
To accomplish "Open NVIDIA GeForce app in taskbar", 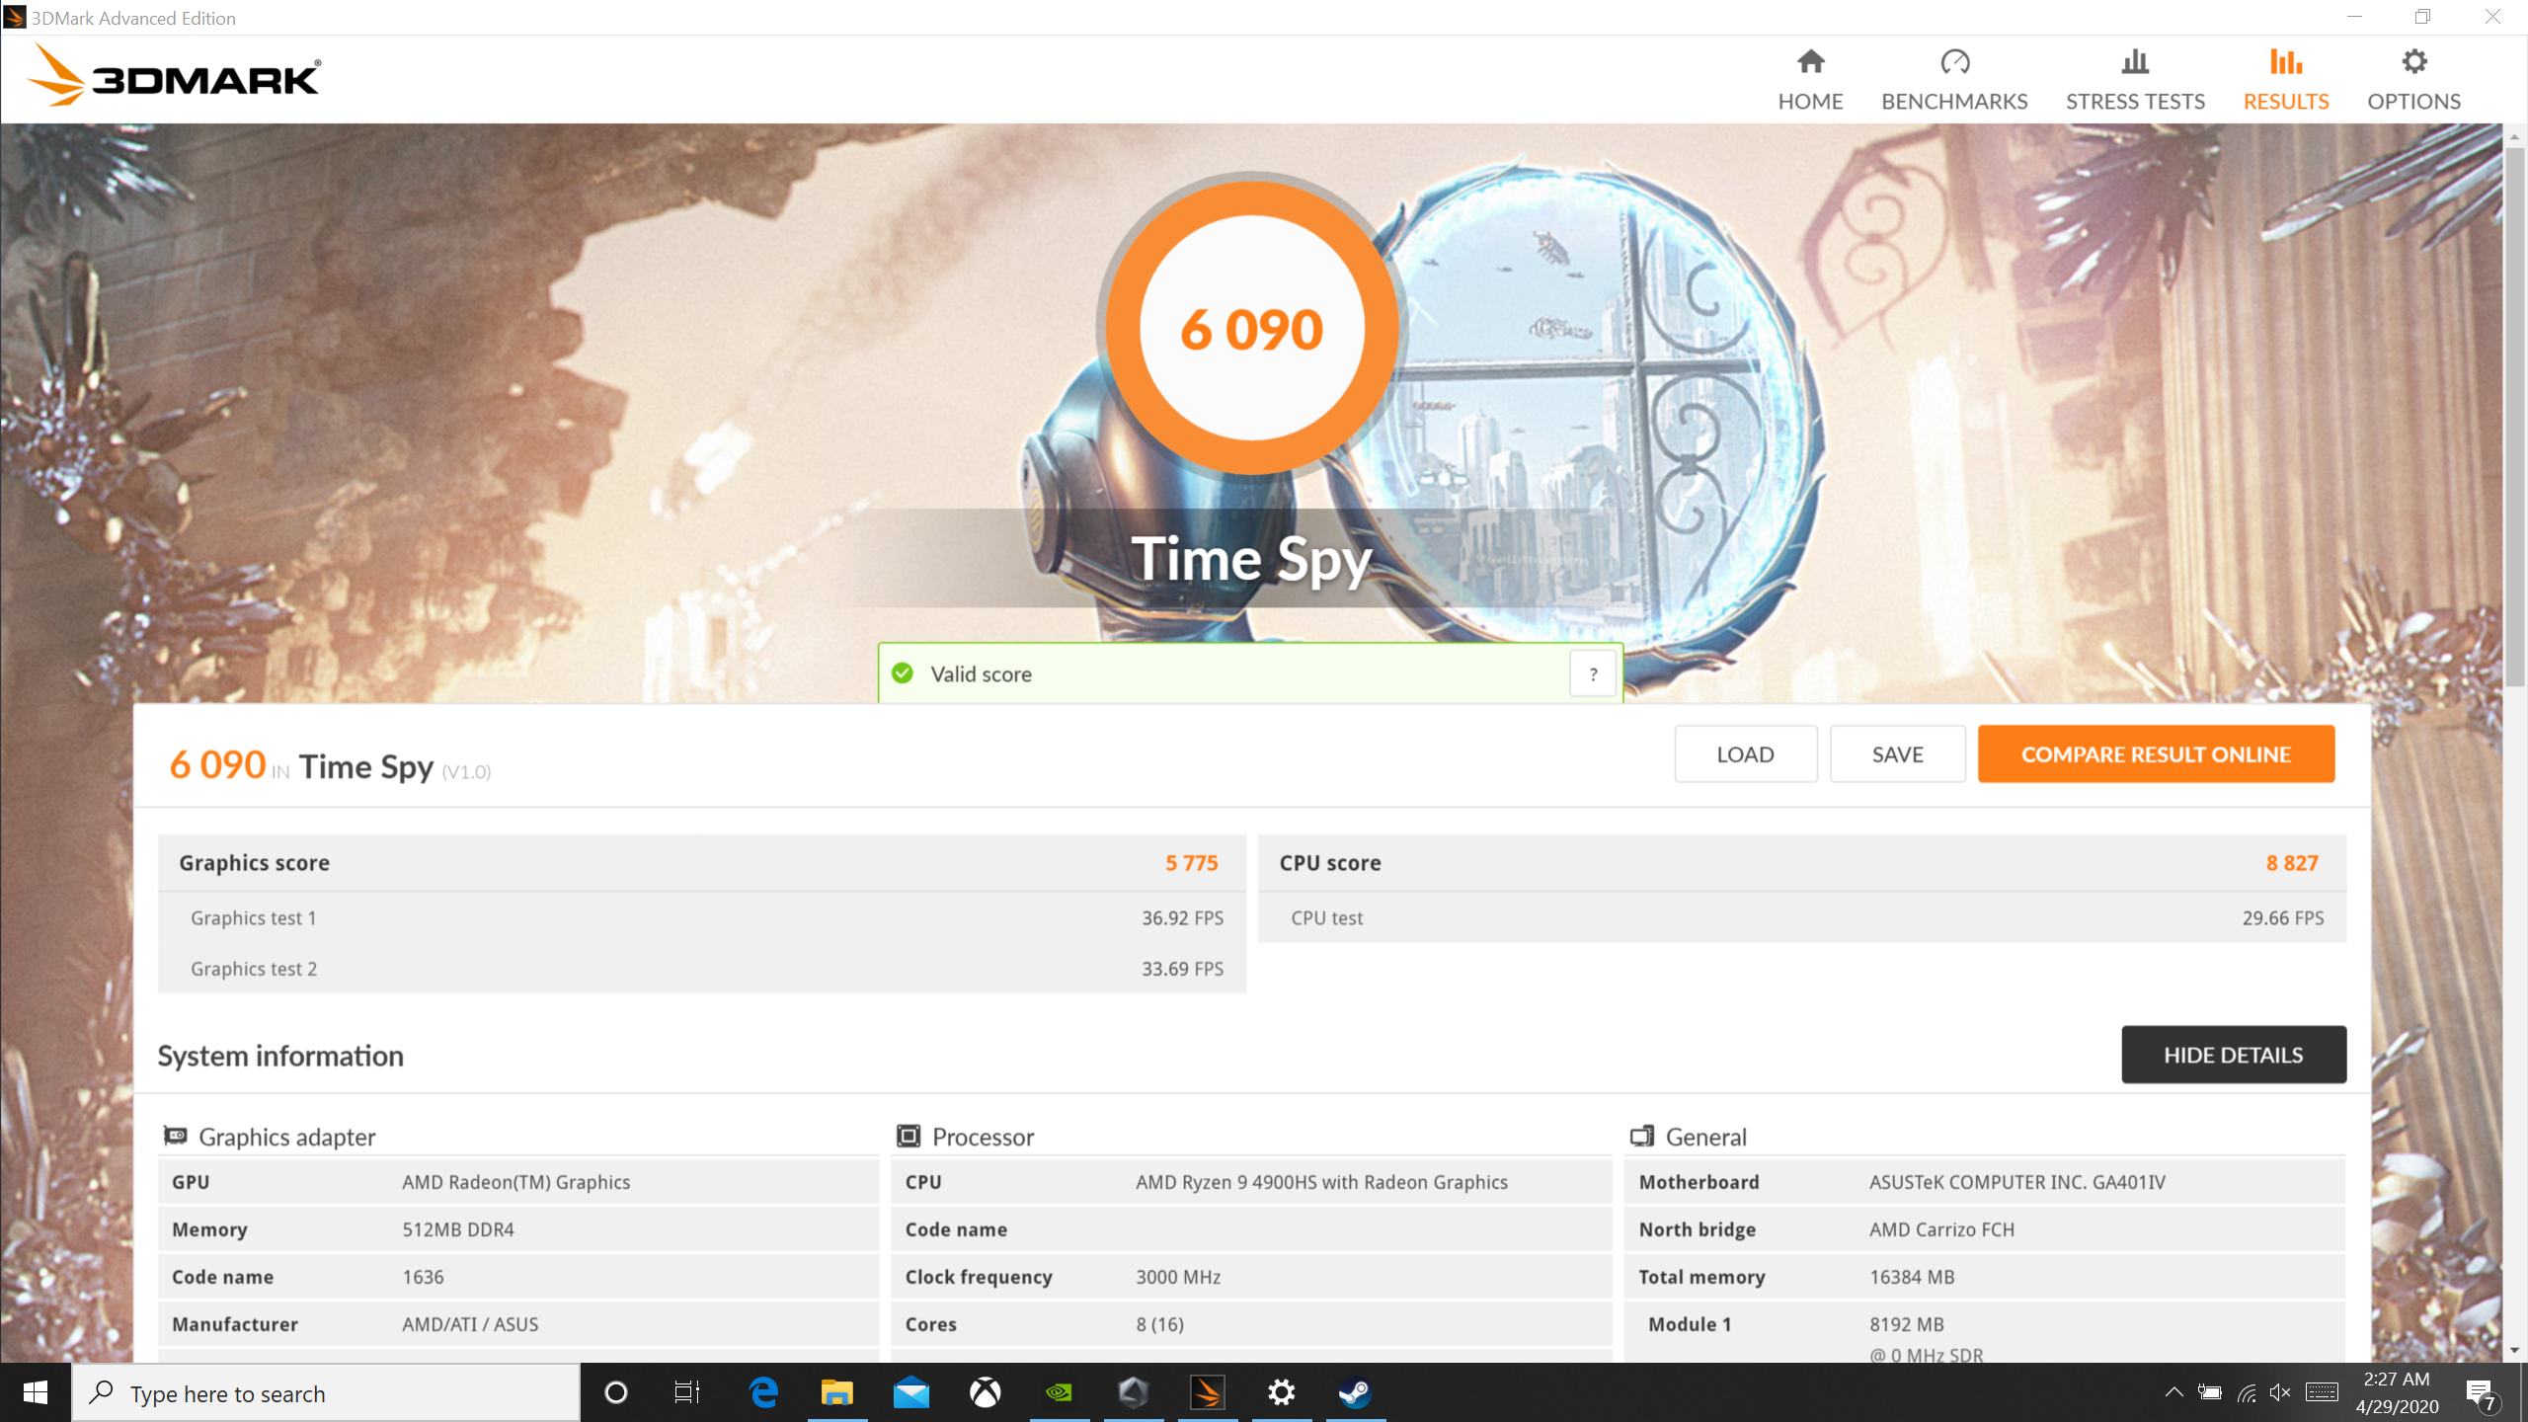I will (x=1059, y=1392).
